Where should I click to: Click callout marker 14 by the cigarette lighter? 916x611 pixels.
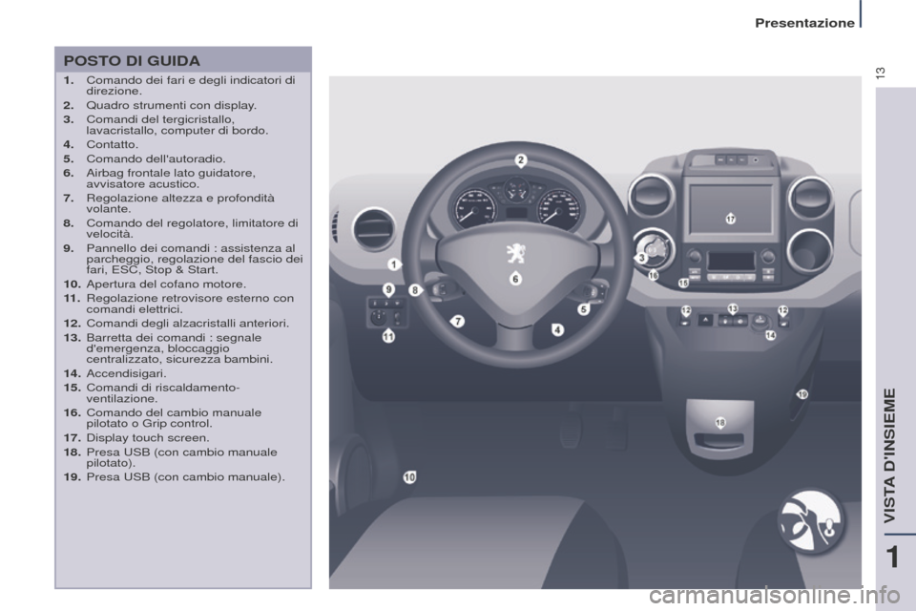point(771,335)
